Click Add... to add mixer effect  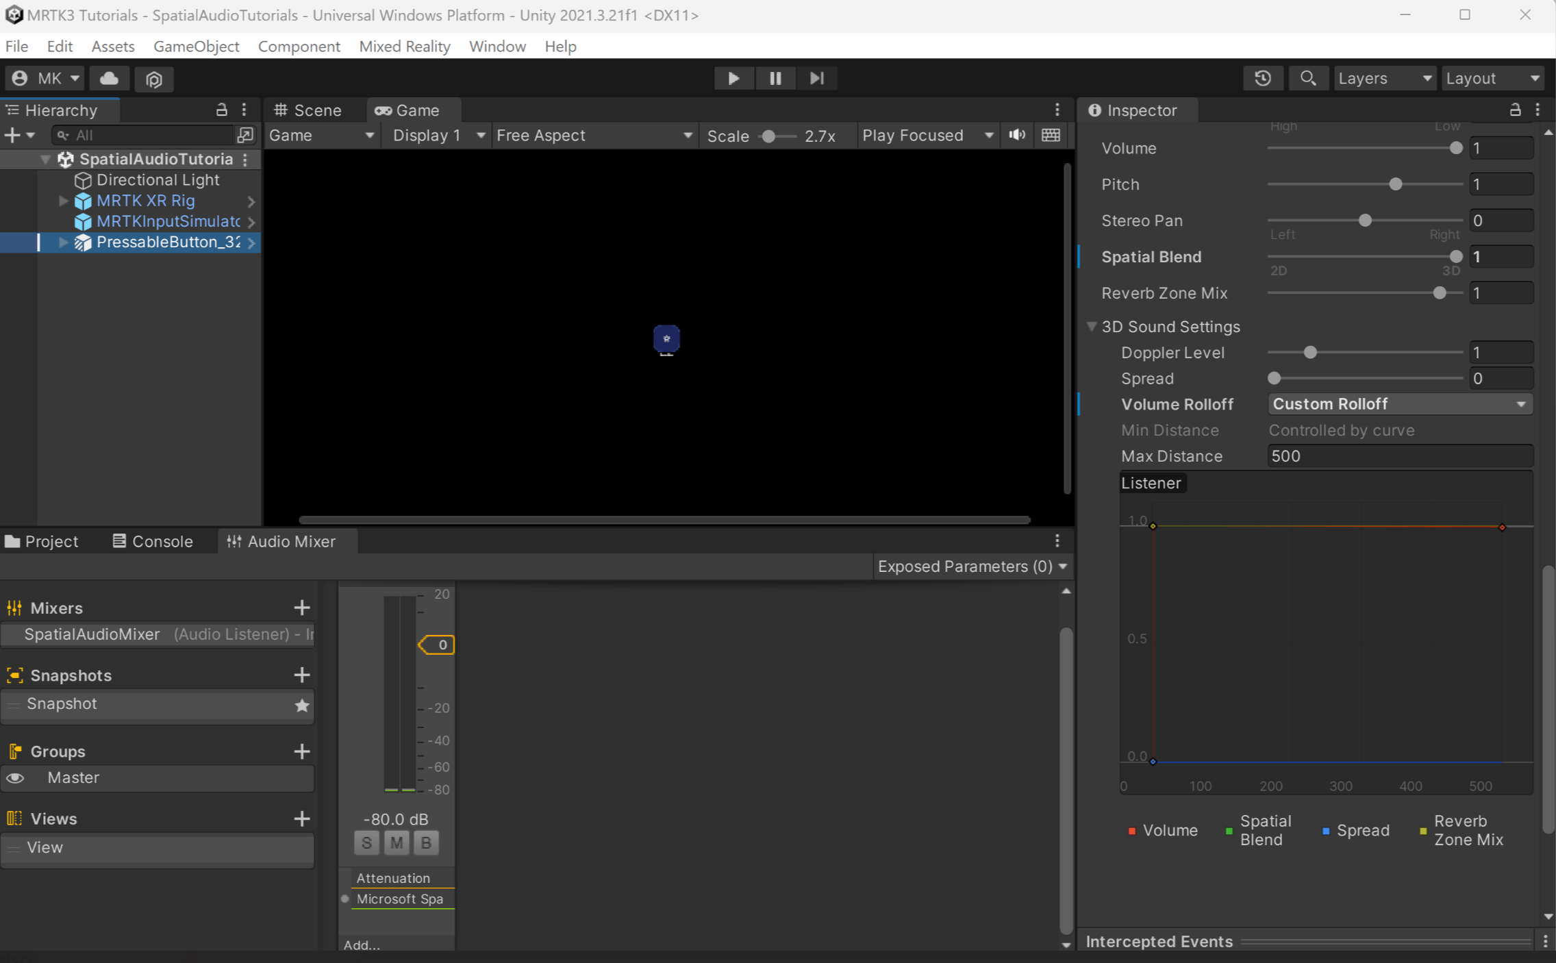[361, 945]
